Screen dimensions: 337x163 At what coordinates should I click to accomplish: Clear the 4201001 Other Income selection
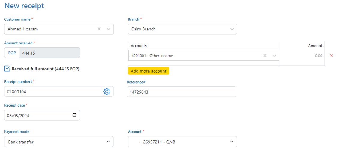[x=265, y=56]
